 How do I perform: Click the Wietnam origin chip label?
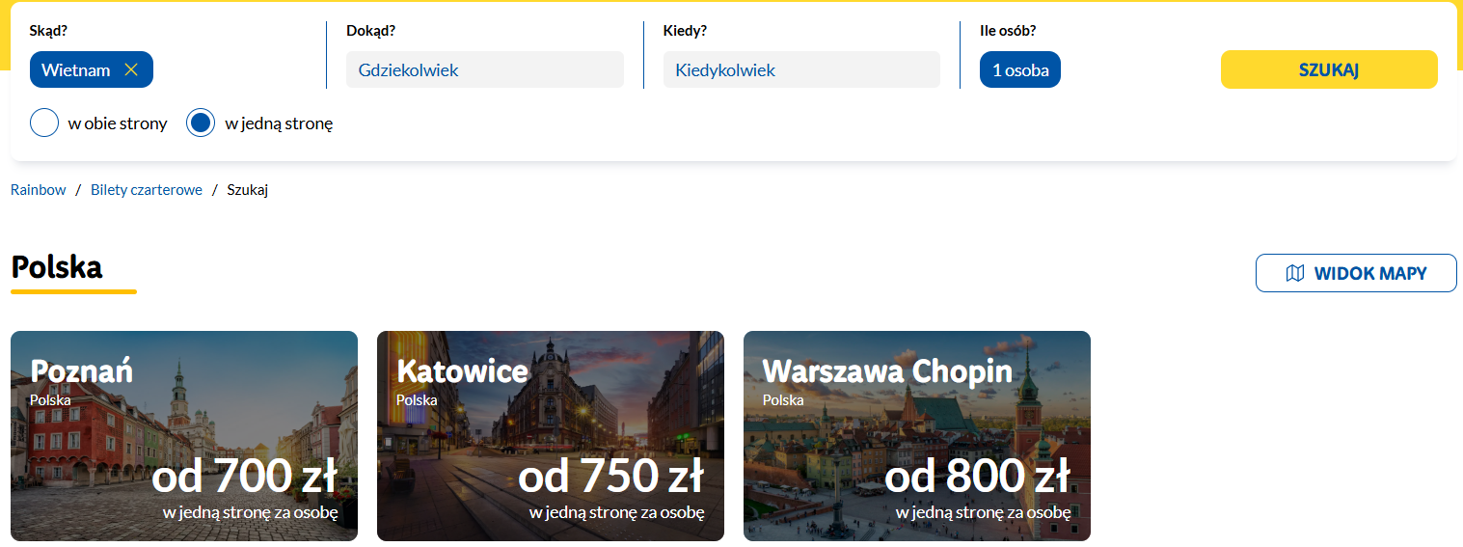[x=76, y=69]
